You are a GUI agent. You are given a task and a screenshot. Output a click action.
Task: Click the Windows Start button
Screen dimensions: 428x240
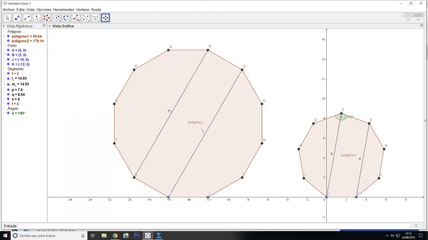click(5, 235)
